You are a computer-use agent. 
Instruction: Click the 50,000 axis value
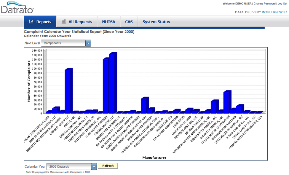pyautogui.click(x=38, y=91)
